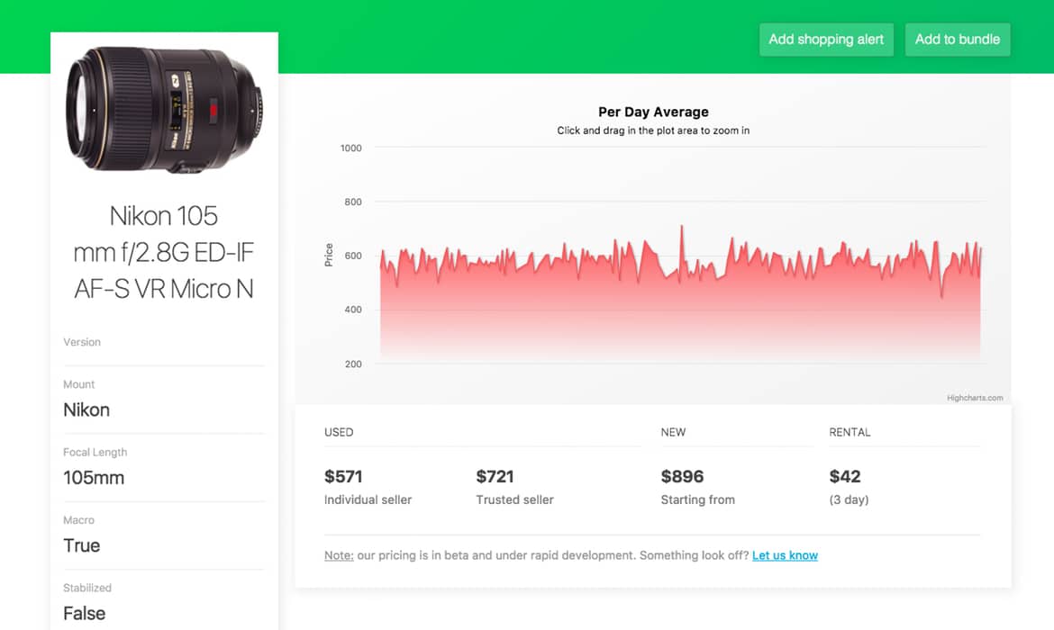This screenshot has height=630, width=1054.
Task: Open the Let us know link
Action: click(x=785, y=555)
